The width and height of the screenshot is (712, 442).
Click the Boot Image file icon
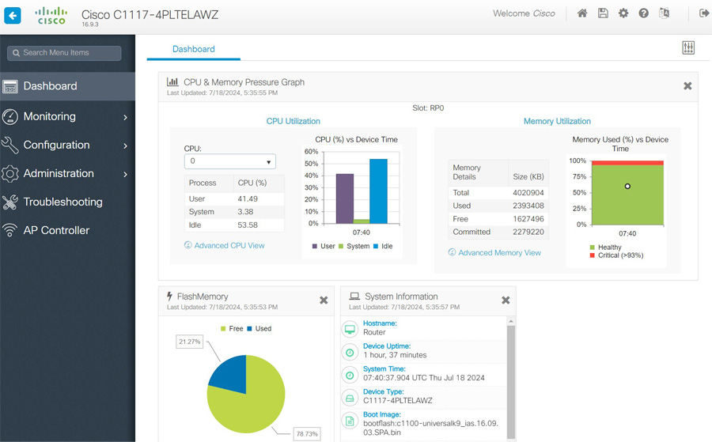coord(350,421)
